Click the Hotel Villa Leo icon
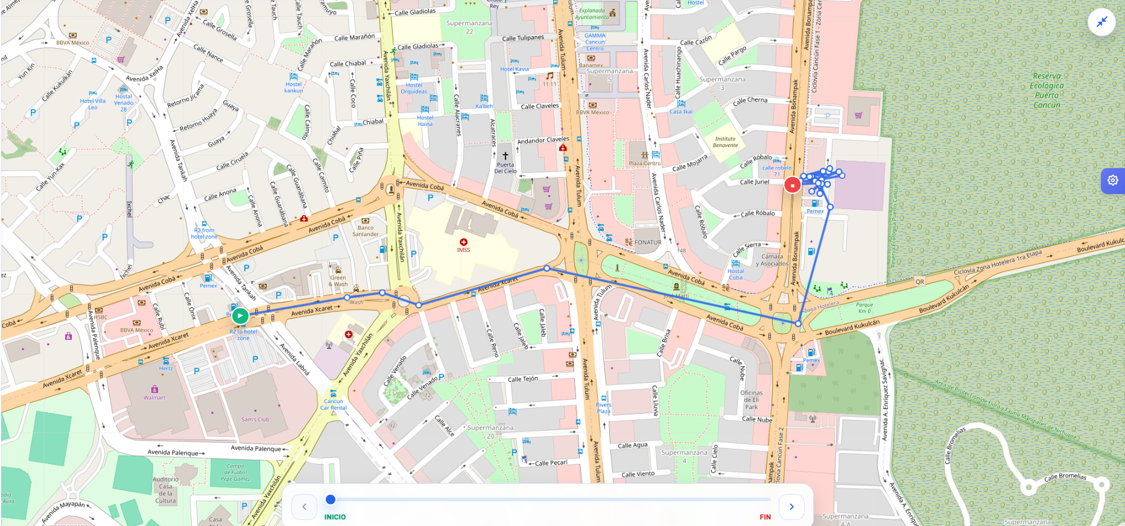The height and width of the screenshot is (526, 1125). point(92,93)
